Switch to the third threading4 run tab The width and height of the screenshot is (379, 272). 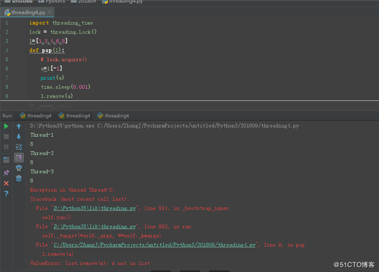[x=113, y=116]
